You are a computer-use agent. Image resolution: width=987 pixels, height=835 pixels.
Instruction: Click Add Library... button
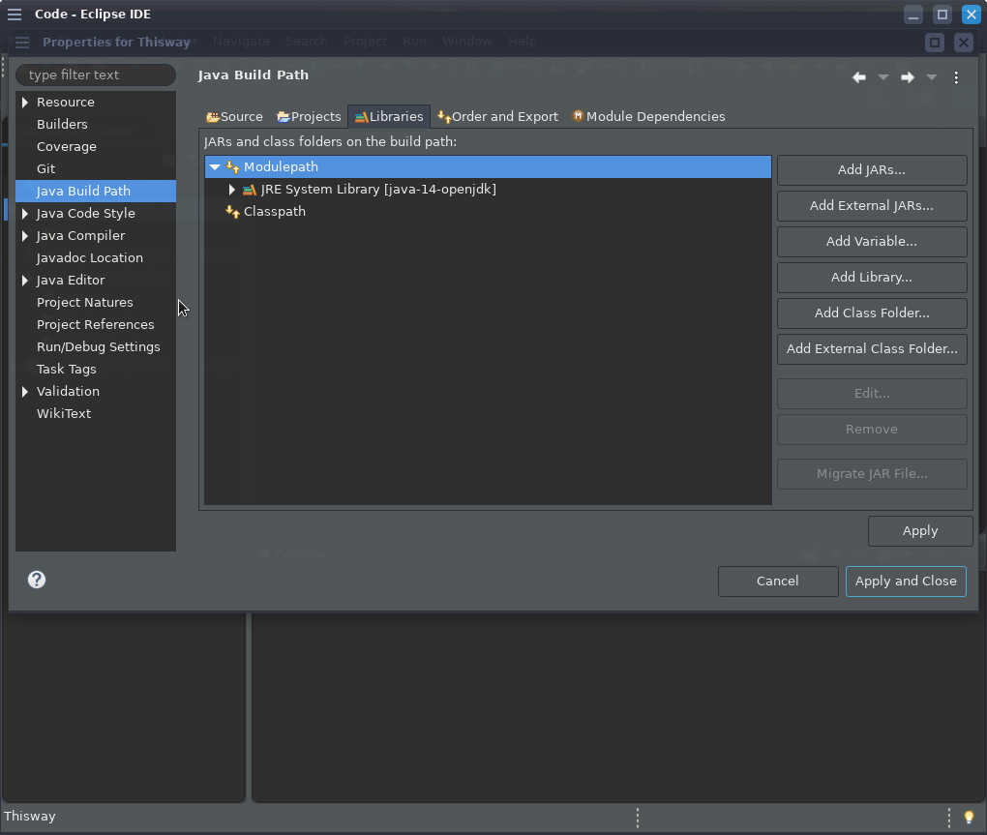pyautogui.click(x=872, y=278)
